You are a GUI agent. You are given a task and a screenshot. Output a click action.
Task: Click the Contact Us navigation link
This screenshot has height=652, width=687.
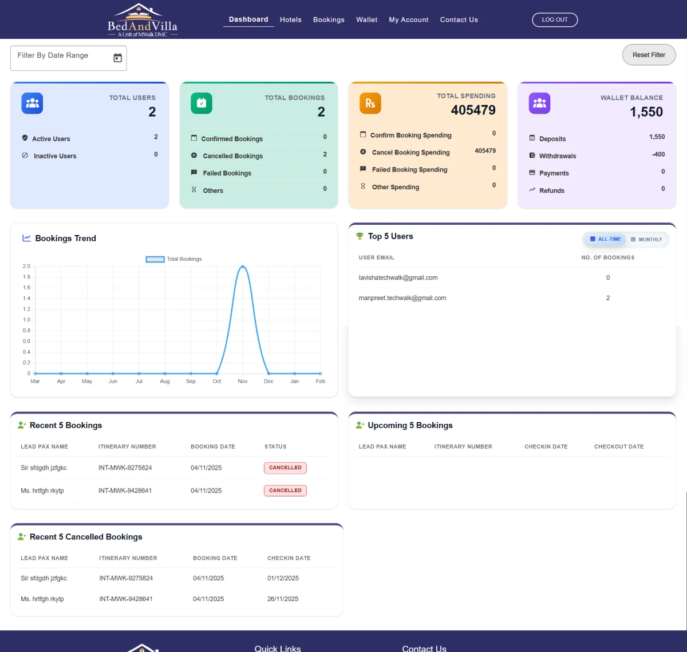tap(459, 20)
